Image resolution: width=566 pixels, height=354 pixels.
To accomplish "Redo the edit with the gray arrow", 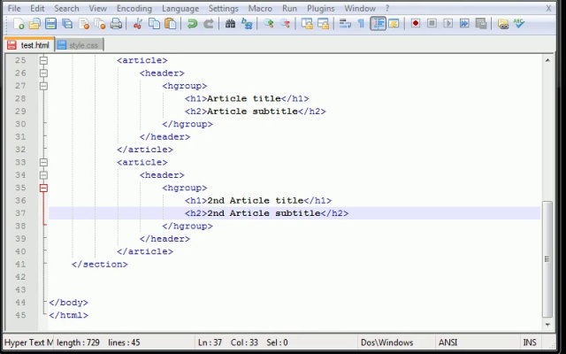I will tap(209, 24).
